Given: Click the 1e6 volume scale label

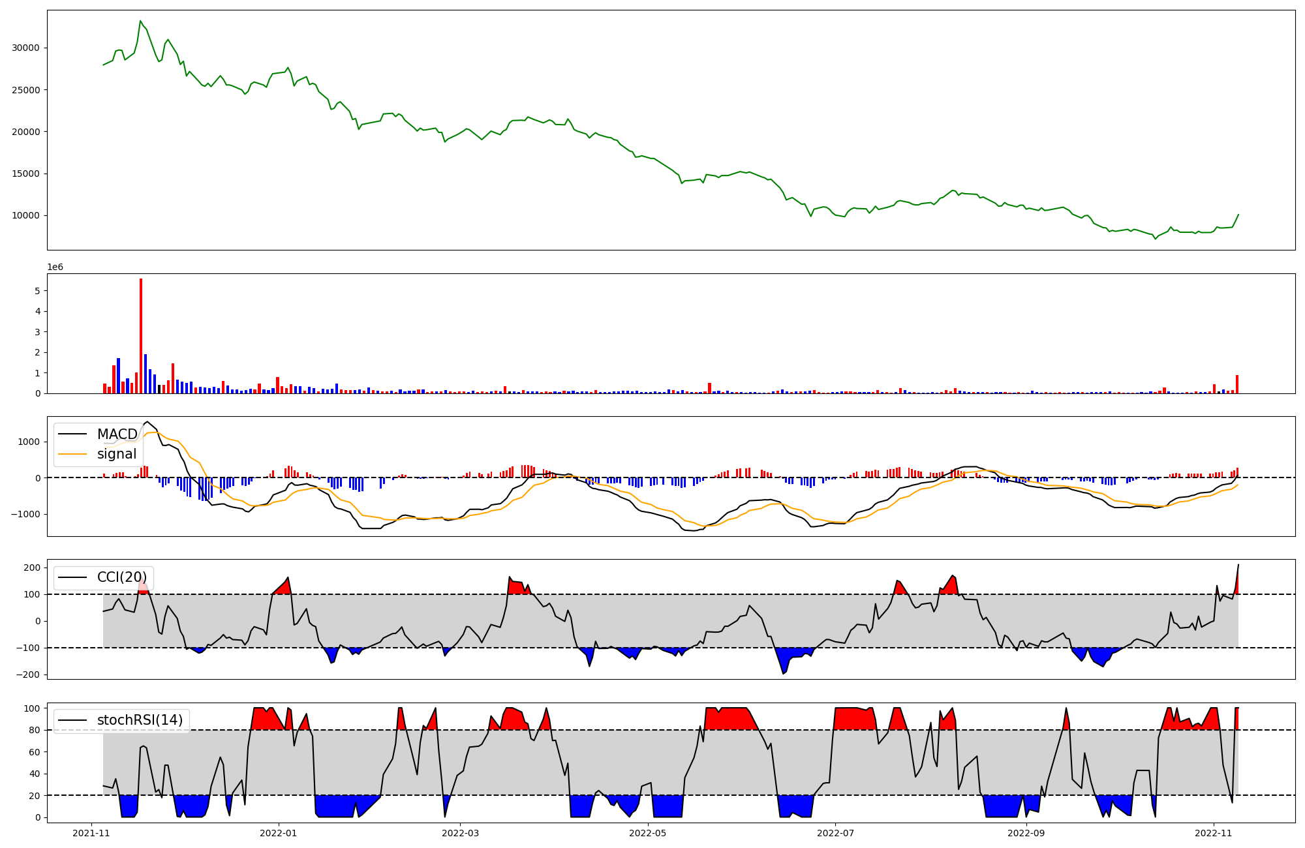Looking at the screenshot, I should pos(55,267).
